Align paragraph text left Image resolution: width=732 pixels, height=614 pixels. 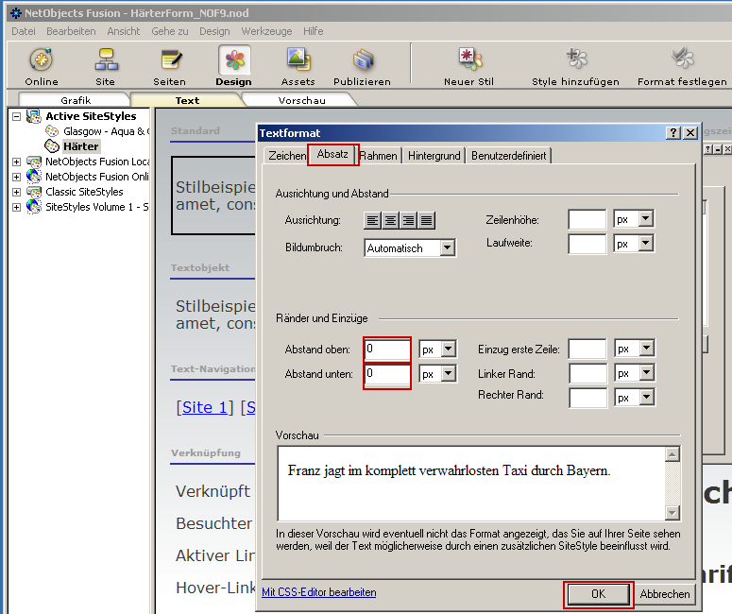coord(372,220)
